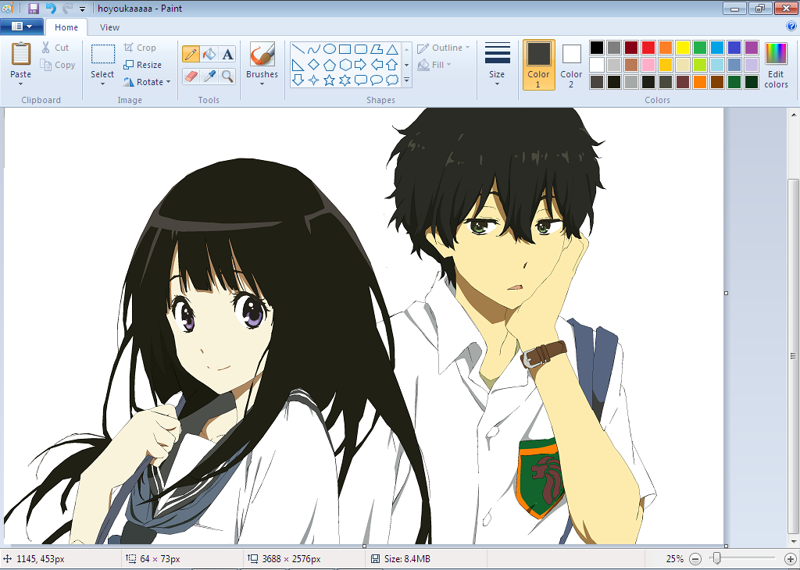Choose the Triangle shape
This screenshot has width=800, height=570.
tap(392, 49)
